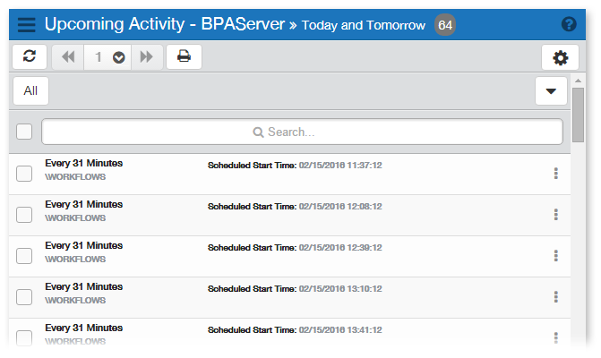This screenshot has height=358, width=601.
Task: Open the 12:08:12 Every 31 Minutes entry
Action: pos(84,204)
